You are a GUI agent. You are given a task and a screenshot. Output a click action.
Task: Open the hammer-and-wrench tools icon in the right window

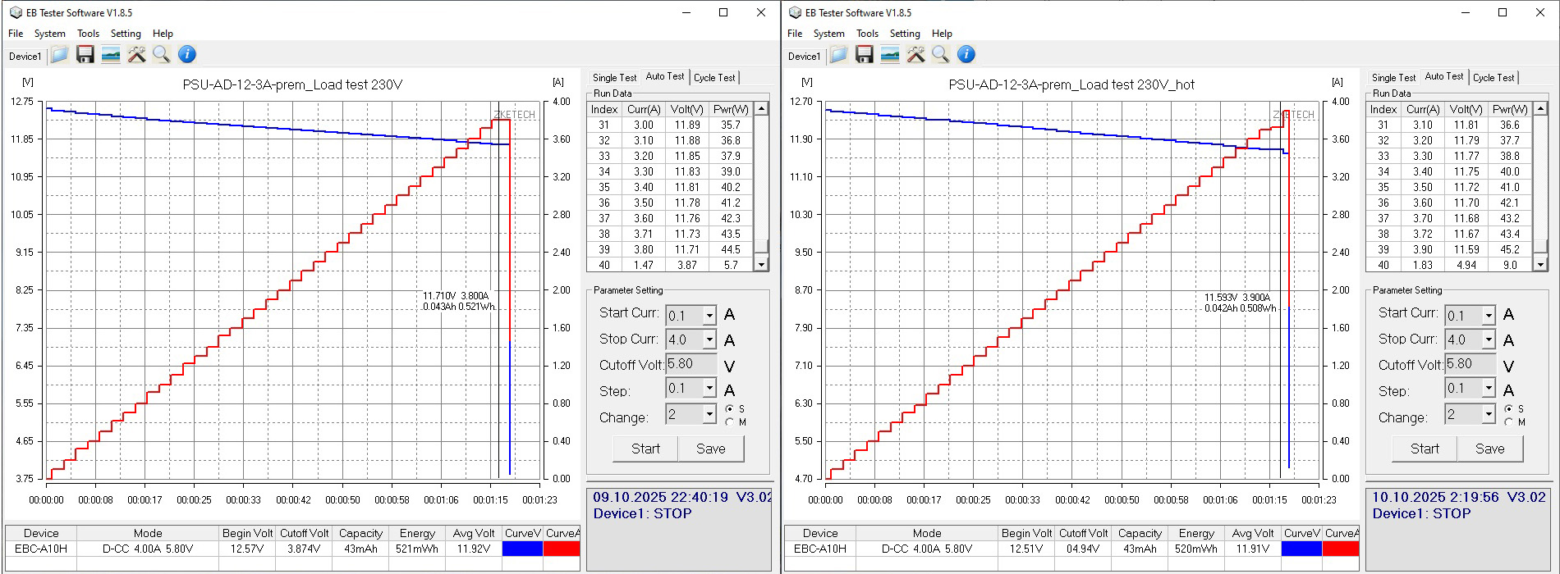click(915, 55)
